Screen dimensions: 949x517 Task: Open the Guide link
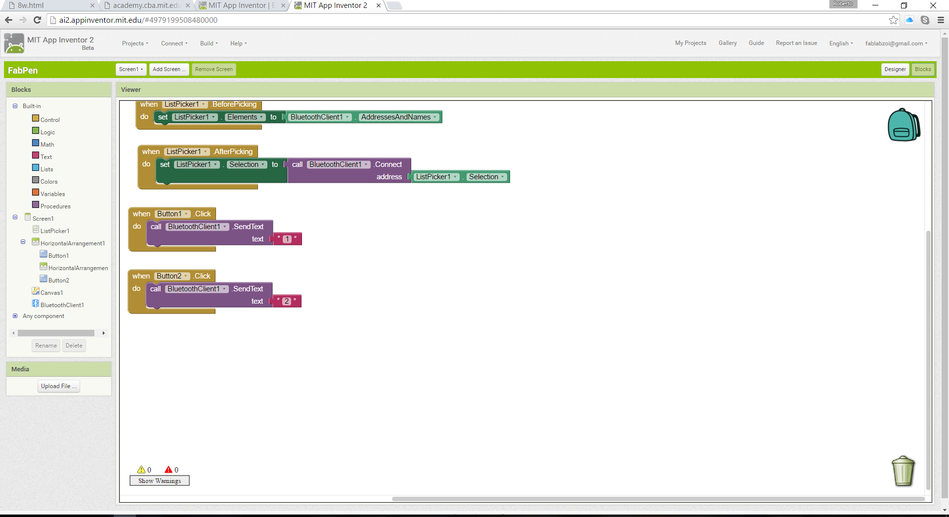(756, 43)
